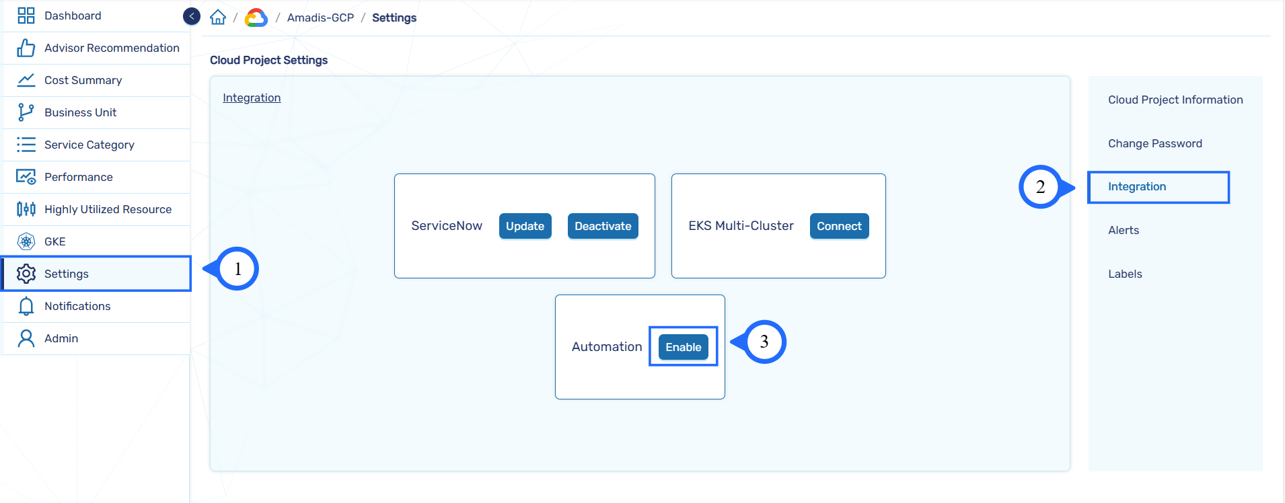Click the GKE Kubernetes wheel icon
Screen dimensions: 1285x503
(26, 241)
